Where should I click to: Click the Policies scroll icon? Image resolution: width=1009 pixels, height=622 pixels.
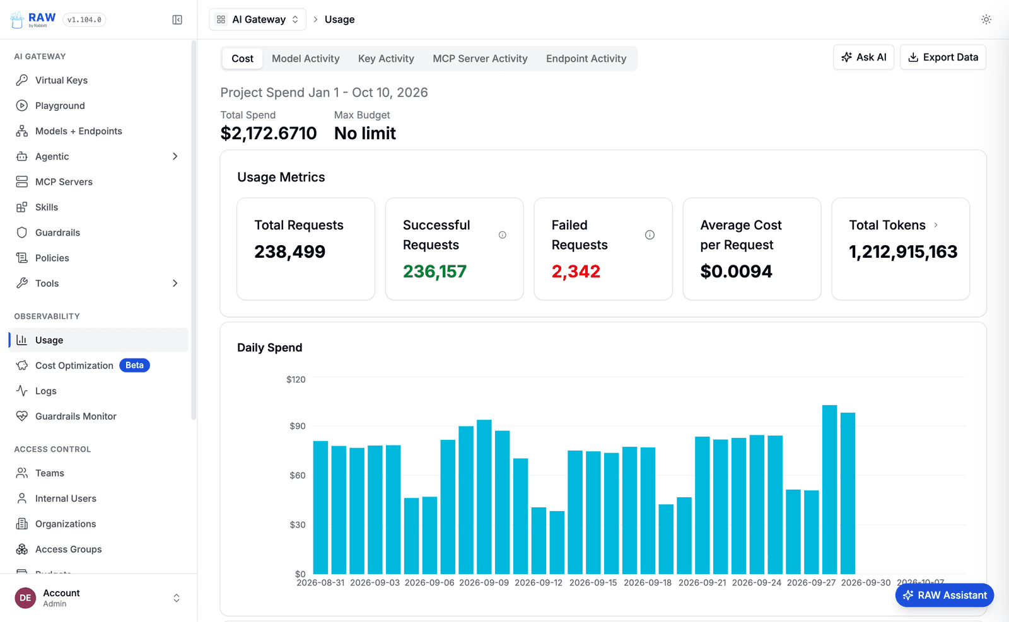tap(22, 258)
